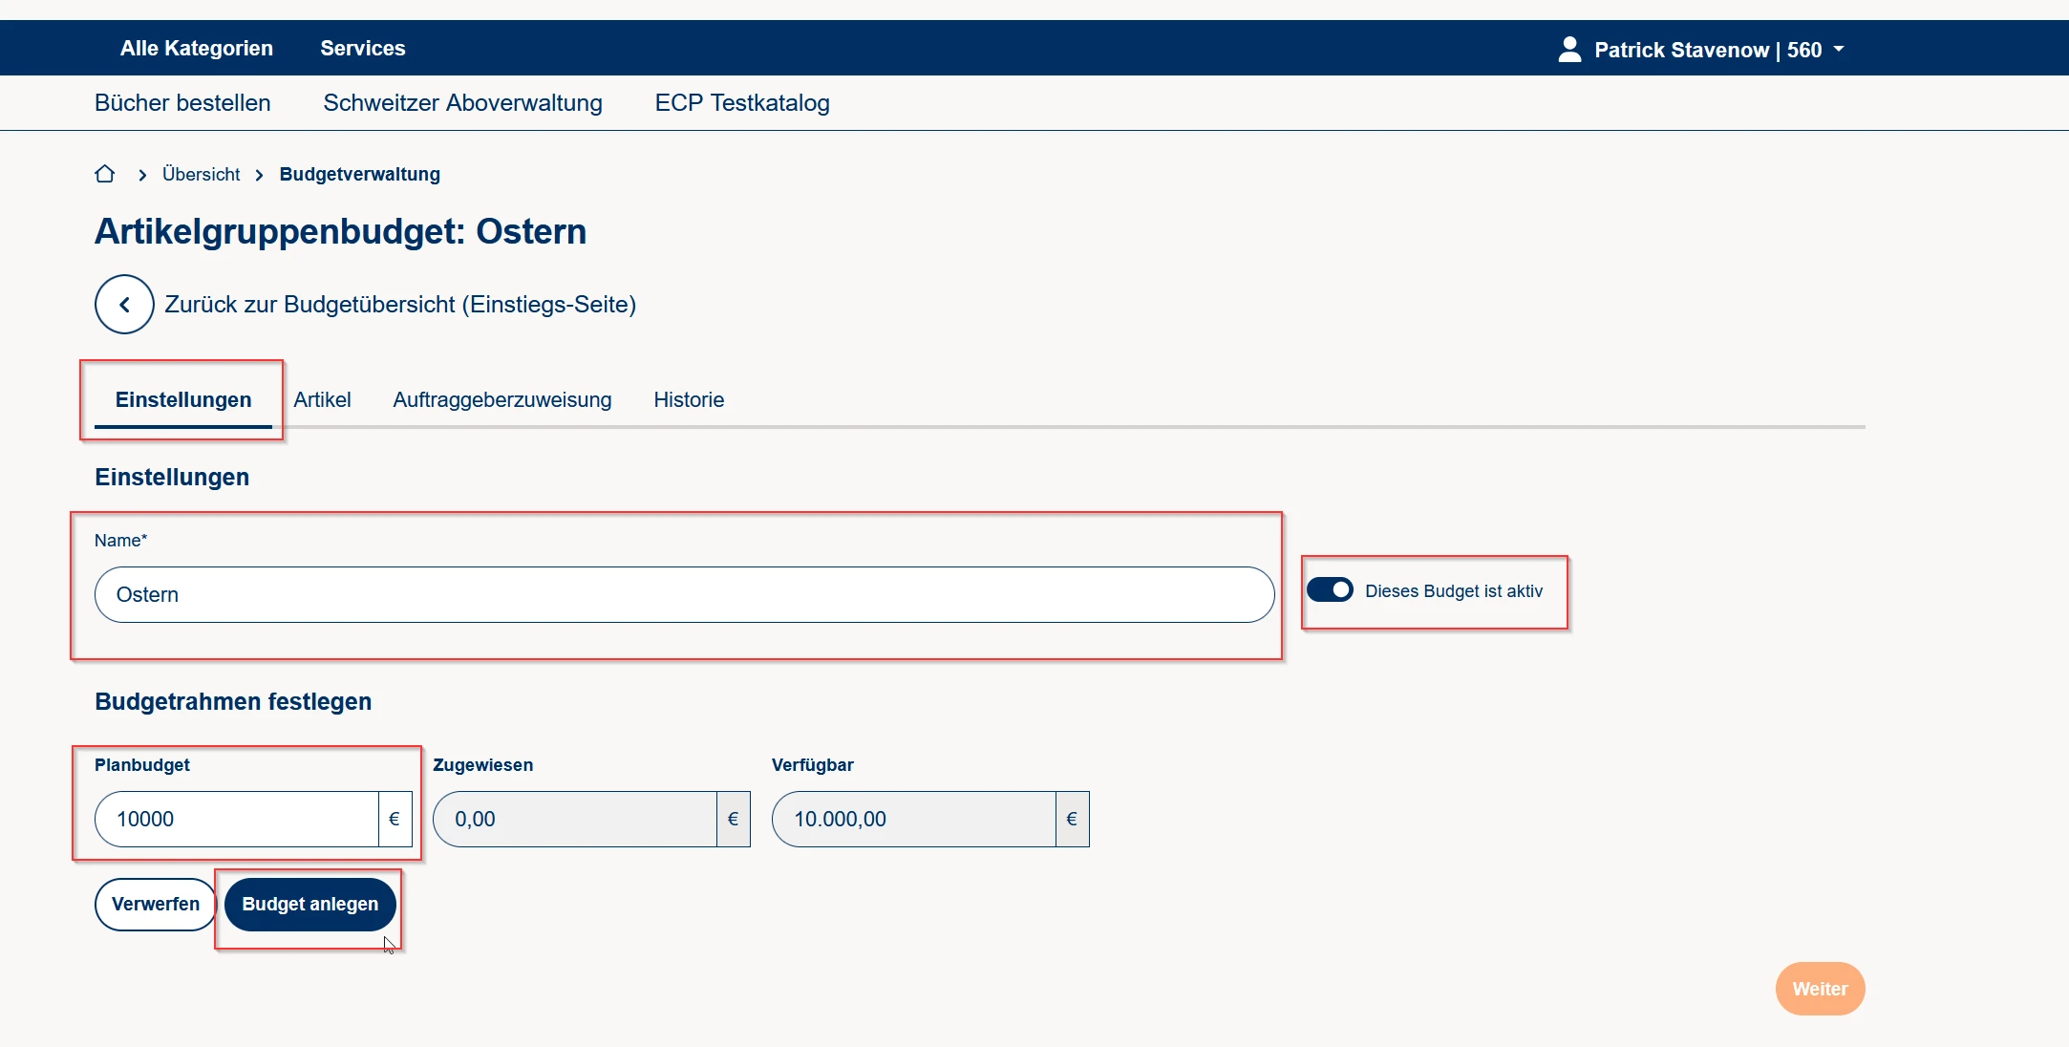This screenshot has height=1047, width=2069.
Task: Go to Übersicht in the breadcrumb
Action: pyautogui.click(x=201, y=174)
